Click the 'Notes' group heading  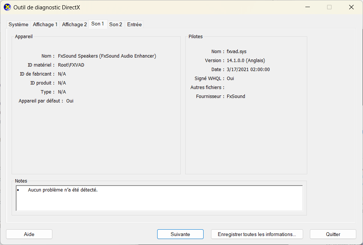pos(21,181)
